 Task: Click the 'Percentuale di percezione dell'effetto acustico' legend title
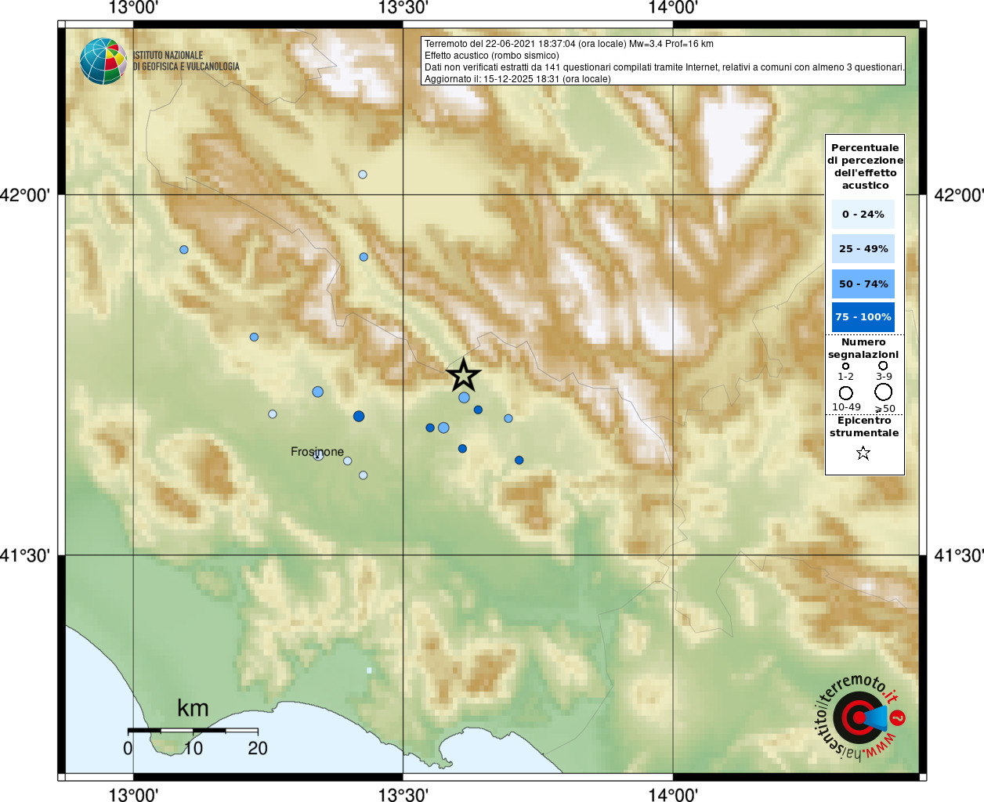pyautogui.click(x=865, y=167)
